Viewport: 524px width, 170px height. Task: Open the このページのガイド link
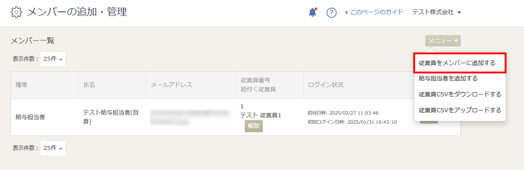click(374, 12)
